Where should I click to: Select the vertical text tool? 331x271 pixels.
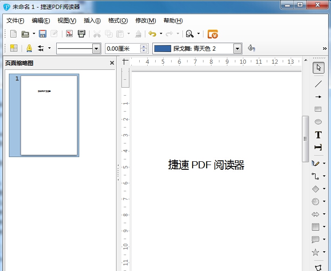[x=318, y=147]
